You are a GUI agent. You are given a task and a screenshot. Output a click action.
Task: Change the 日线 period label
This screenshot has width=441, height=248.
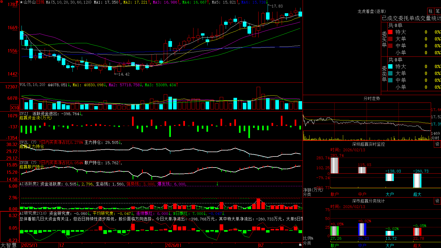tap(40, 2)
